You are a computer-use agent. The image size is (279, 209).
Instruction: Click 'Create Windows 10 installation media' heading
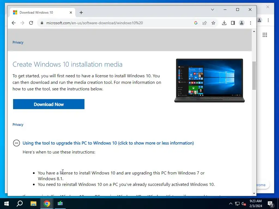tap(68, 64)
